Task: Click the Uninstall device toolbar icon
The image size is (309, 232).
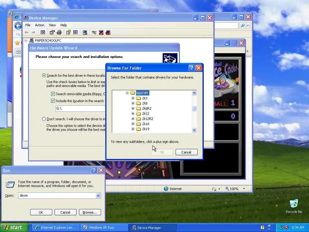Action: click(101, 33)
